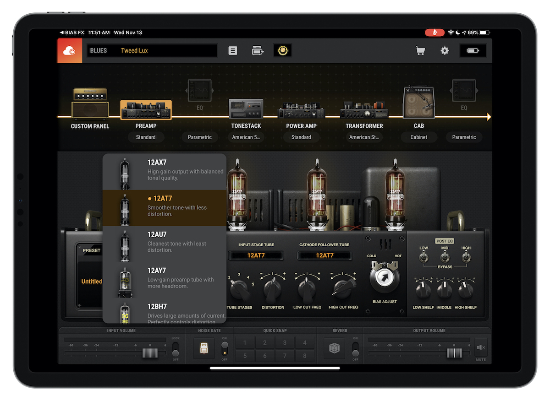Open the Power Amp Standard type dropdown

[x=301, y=137]
